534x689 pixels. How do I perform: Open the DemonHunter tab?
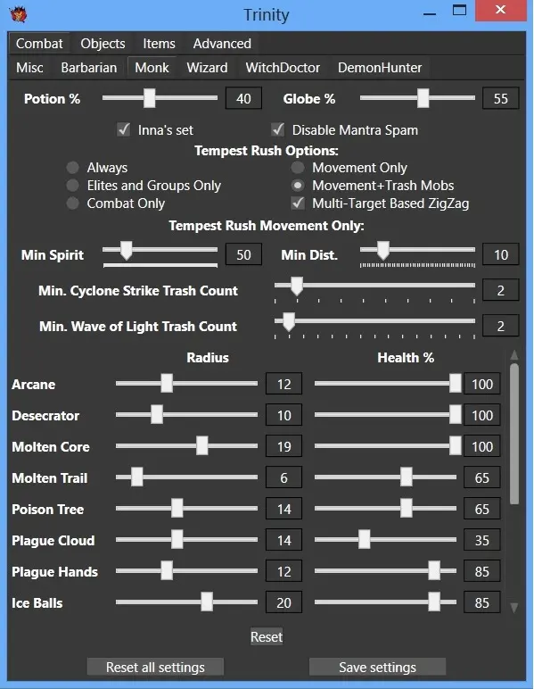pyautogui.click(x=380, y=68)
